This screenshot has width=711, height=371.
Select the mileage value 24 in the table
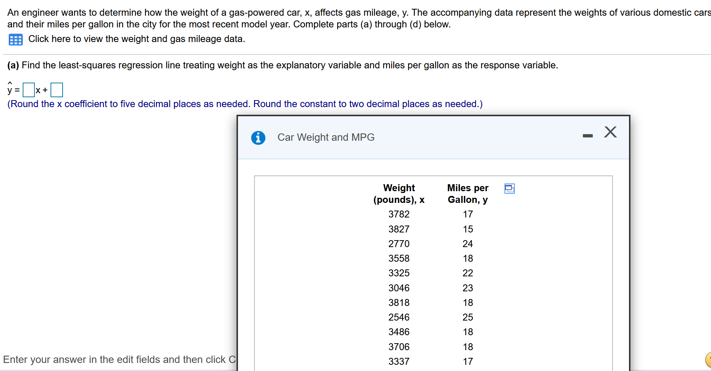coord(468,243)
